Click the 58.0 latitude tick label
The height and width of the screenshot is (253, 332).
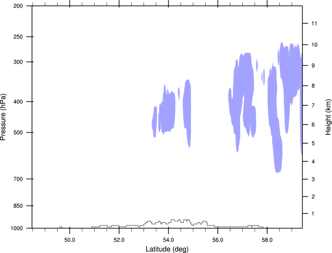click(x=267, y=240)
